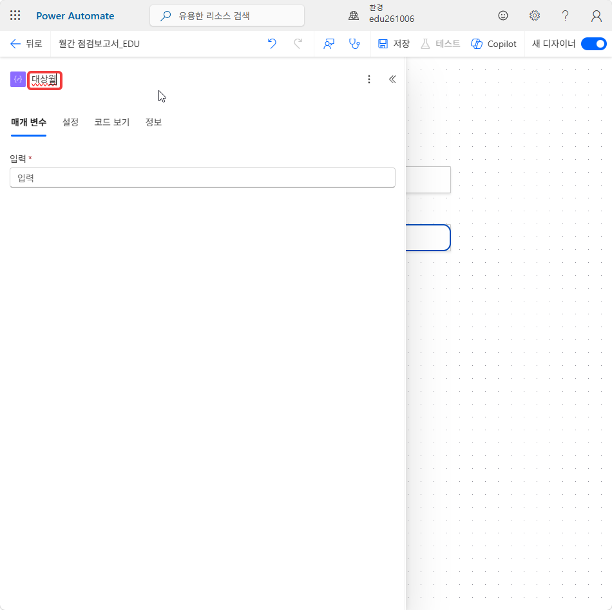
Task: Open the help question mark icon
Action: tap(565, 15)
